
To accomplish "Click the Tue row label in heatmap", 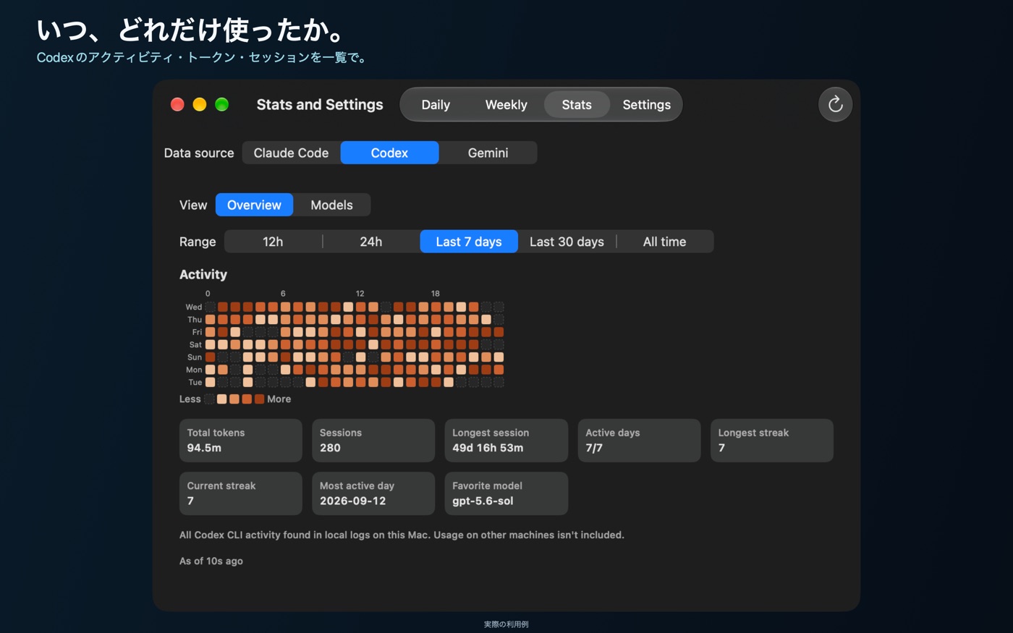I will click(195, 382).
